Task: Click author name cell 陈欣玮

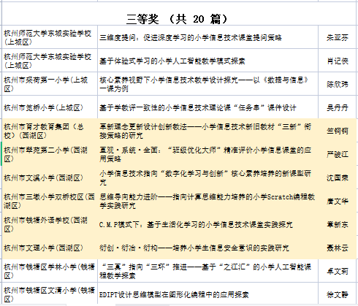Action: 337,84
